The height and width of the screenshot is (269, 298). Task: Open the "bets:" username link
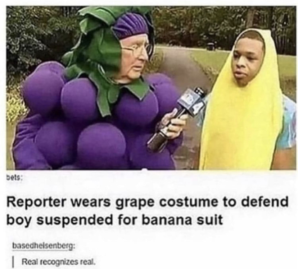[x=14, y=178]
